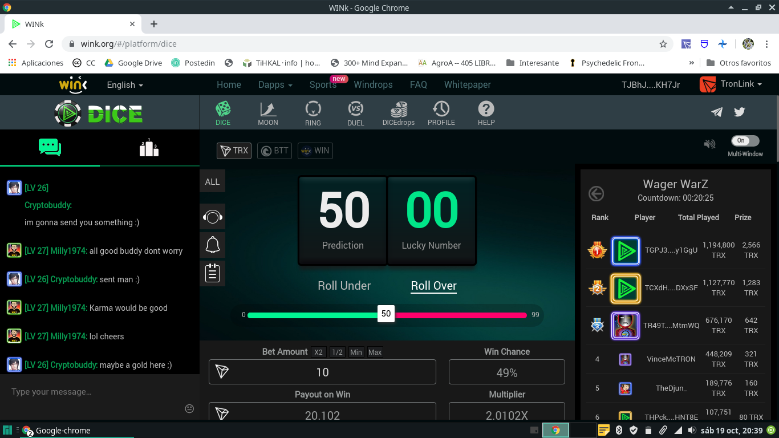Click the prediction slider handle at 50
779x438 pixels.
[x=386, y=314]
